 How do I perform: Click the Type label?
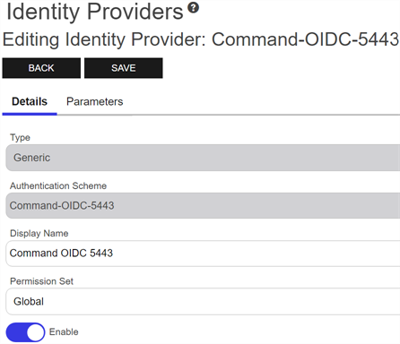tap(20, 137)
